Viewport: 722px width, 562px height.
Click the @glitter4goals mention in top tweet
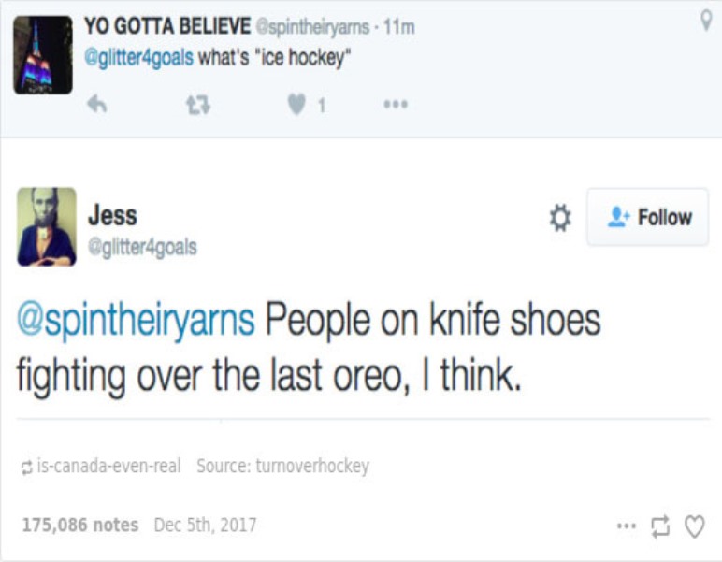[139, 56]
